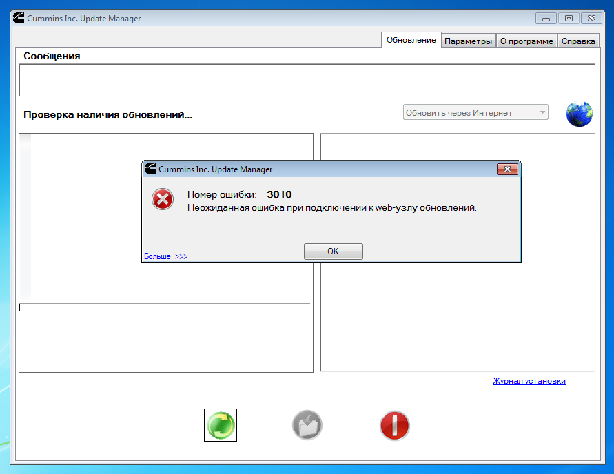Image resolution: width=614 pixels, height=474 pixels.
Task: Click 'Проверка наличия обновлений...' status text
Action: click(x=108, y=114)
